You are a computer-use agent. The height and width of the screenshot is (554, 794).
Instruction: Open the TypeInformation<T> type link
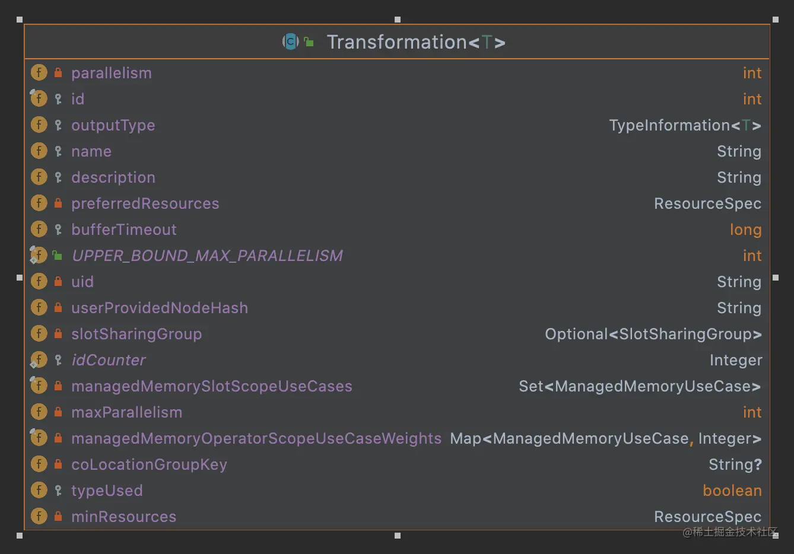click(x=685, y=125)
